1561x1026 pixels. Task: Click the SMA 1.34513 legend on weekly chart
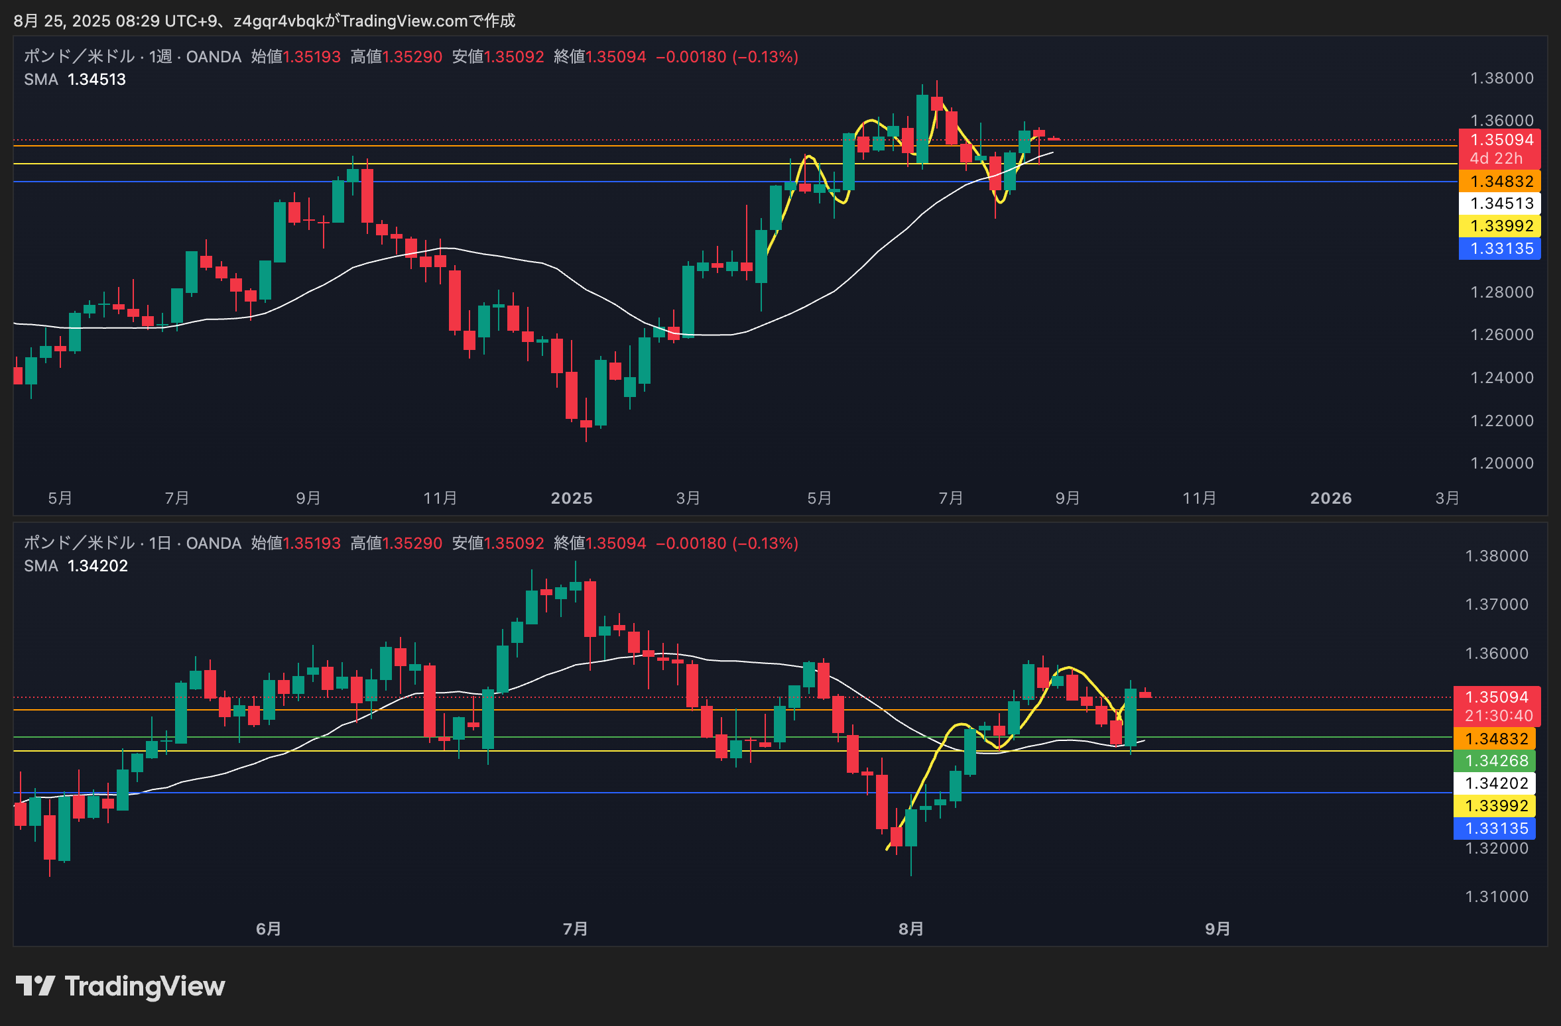tap(75, 80)
